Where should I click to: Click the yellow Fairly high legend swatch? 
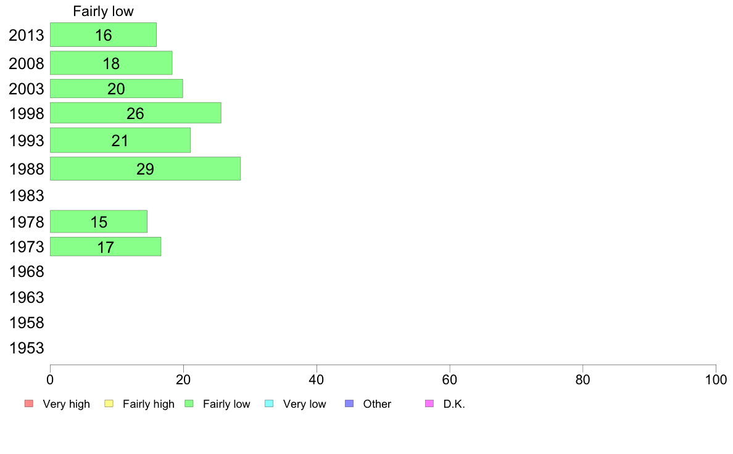pos(109,403)
